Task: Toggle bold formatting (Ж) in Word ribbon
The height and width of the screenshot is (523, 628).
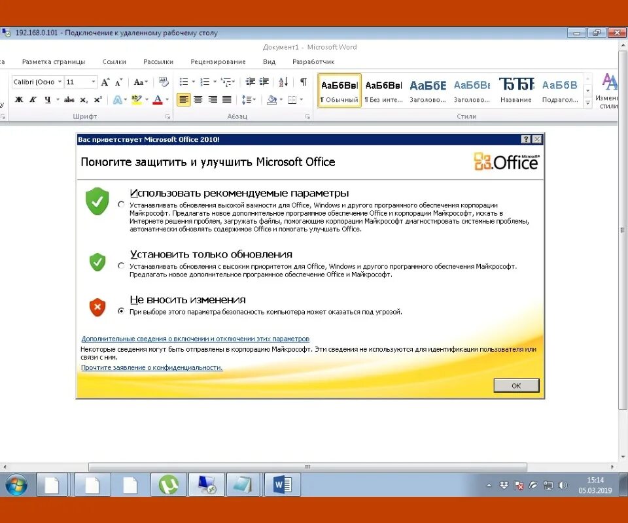Action: tap(19, 99)
